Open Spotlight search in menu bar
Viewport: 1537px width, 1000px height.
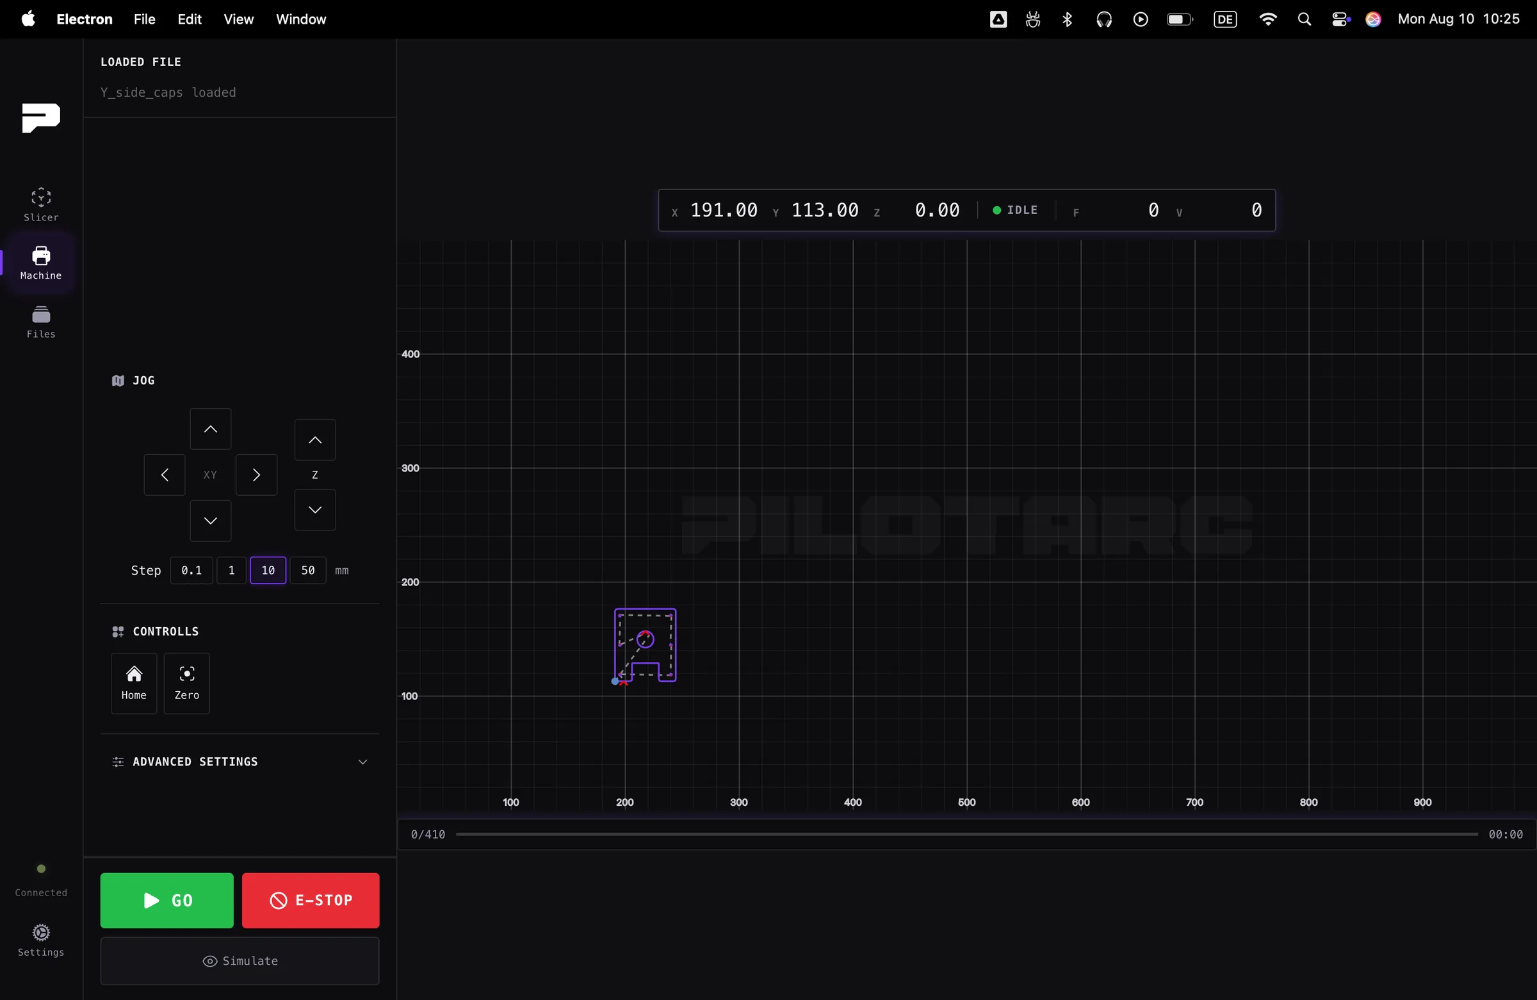(x=1304, y=19)
